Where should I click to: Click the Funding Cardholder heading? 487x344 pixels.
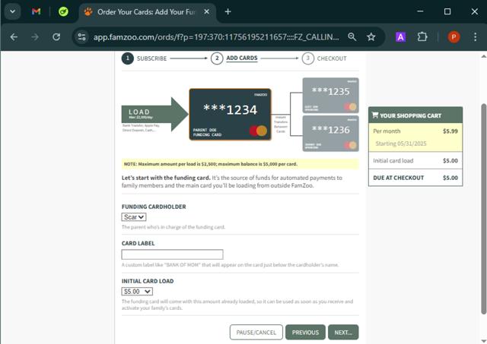(x=154, y=207)
